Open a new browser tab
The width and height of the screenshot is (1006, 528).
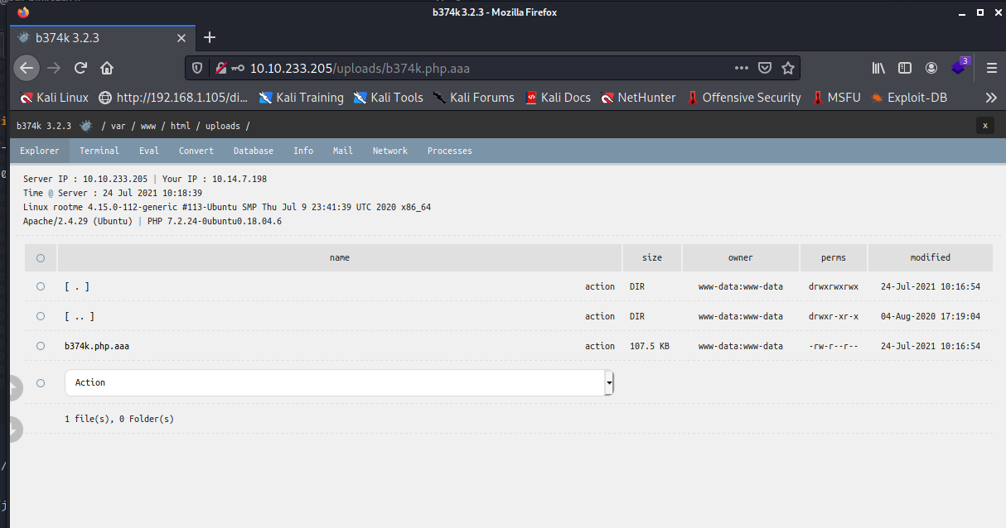210,37
